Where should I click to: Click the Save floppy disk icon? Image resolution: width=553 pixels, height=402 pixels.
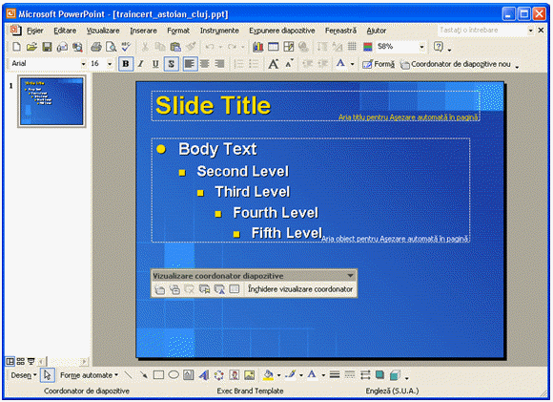pyautogui.click(x=47, y=47)
